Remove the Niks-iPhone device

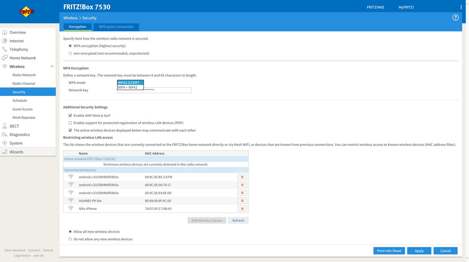pos(242,209)
